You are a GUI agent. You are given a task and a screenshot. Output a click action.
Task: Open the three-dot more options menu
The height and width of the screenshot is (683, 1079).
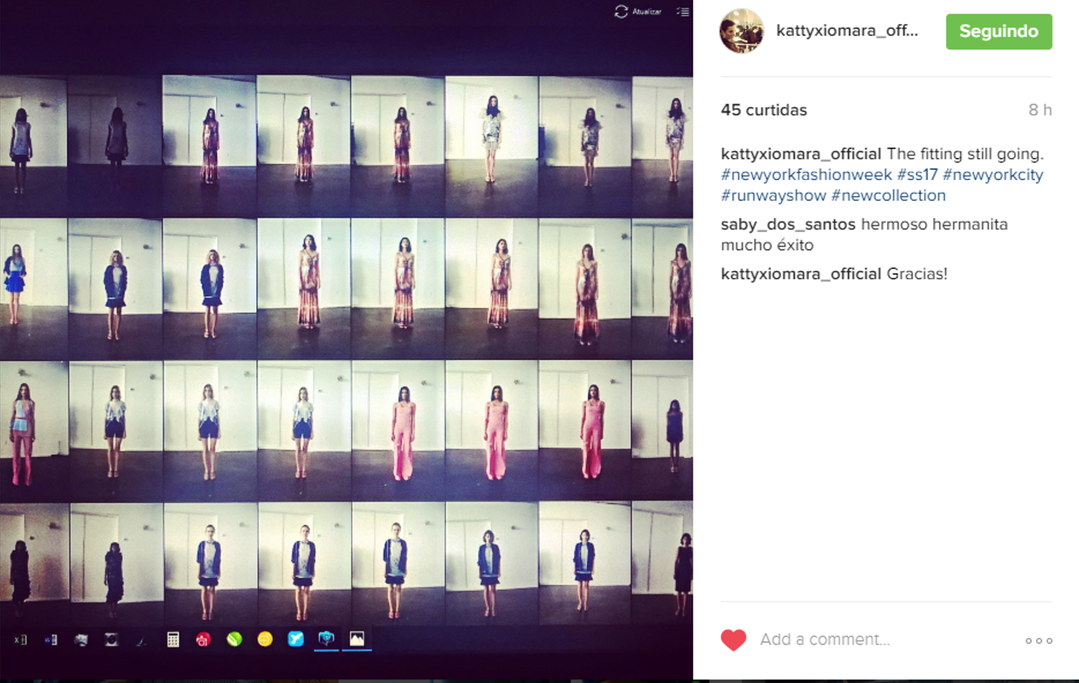tap(1038, 640)
